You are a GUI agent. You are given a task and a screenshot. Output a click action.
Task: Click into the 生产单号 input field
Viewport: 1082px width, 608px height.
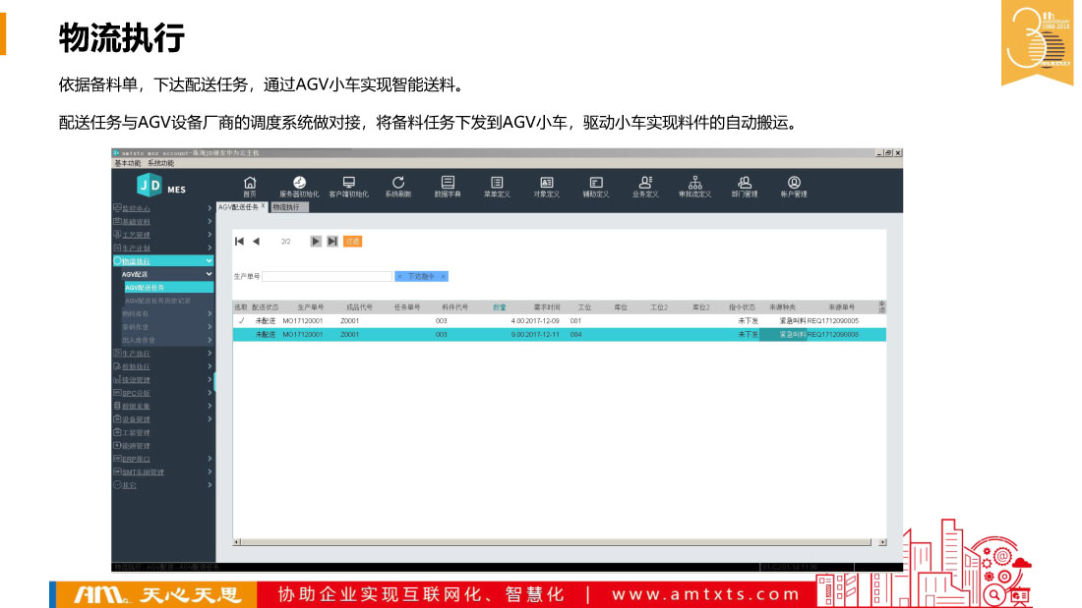coord(327,277)
